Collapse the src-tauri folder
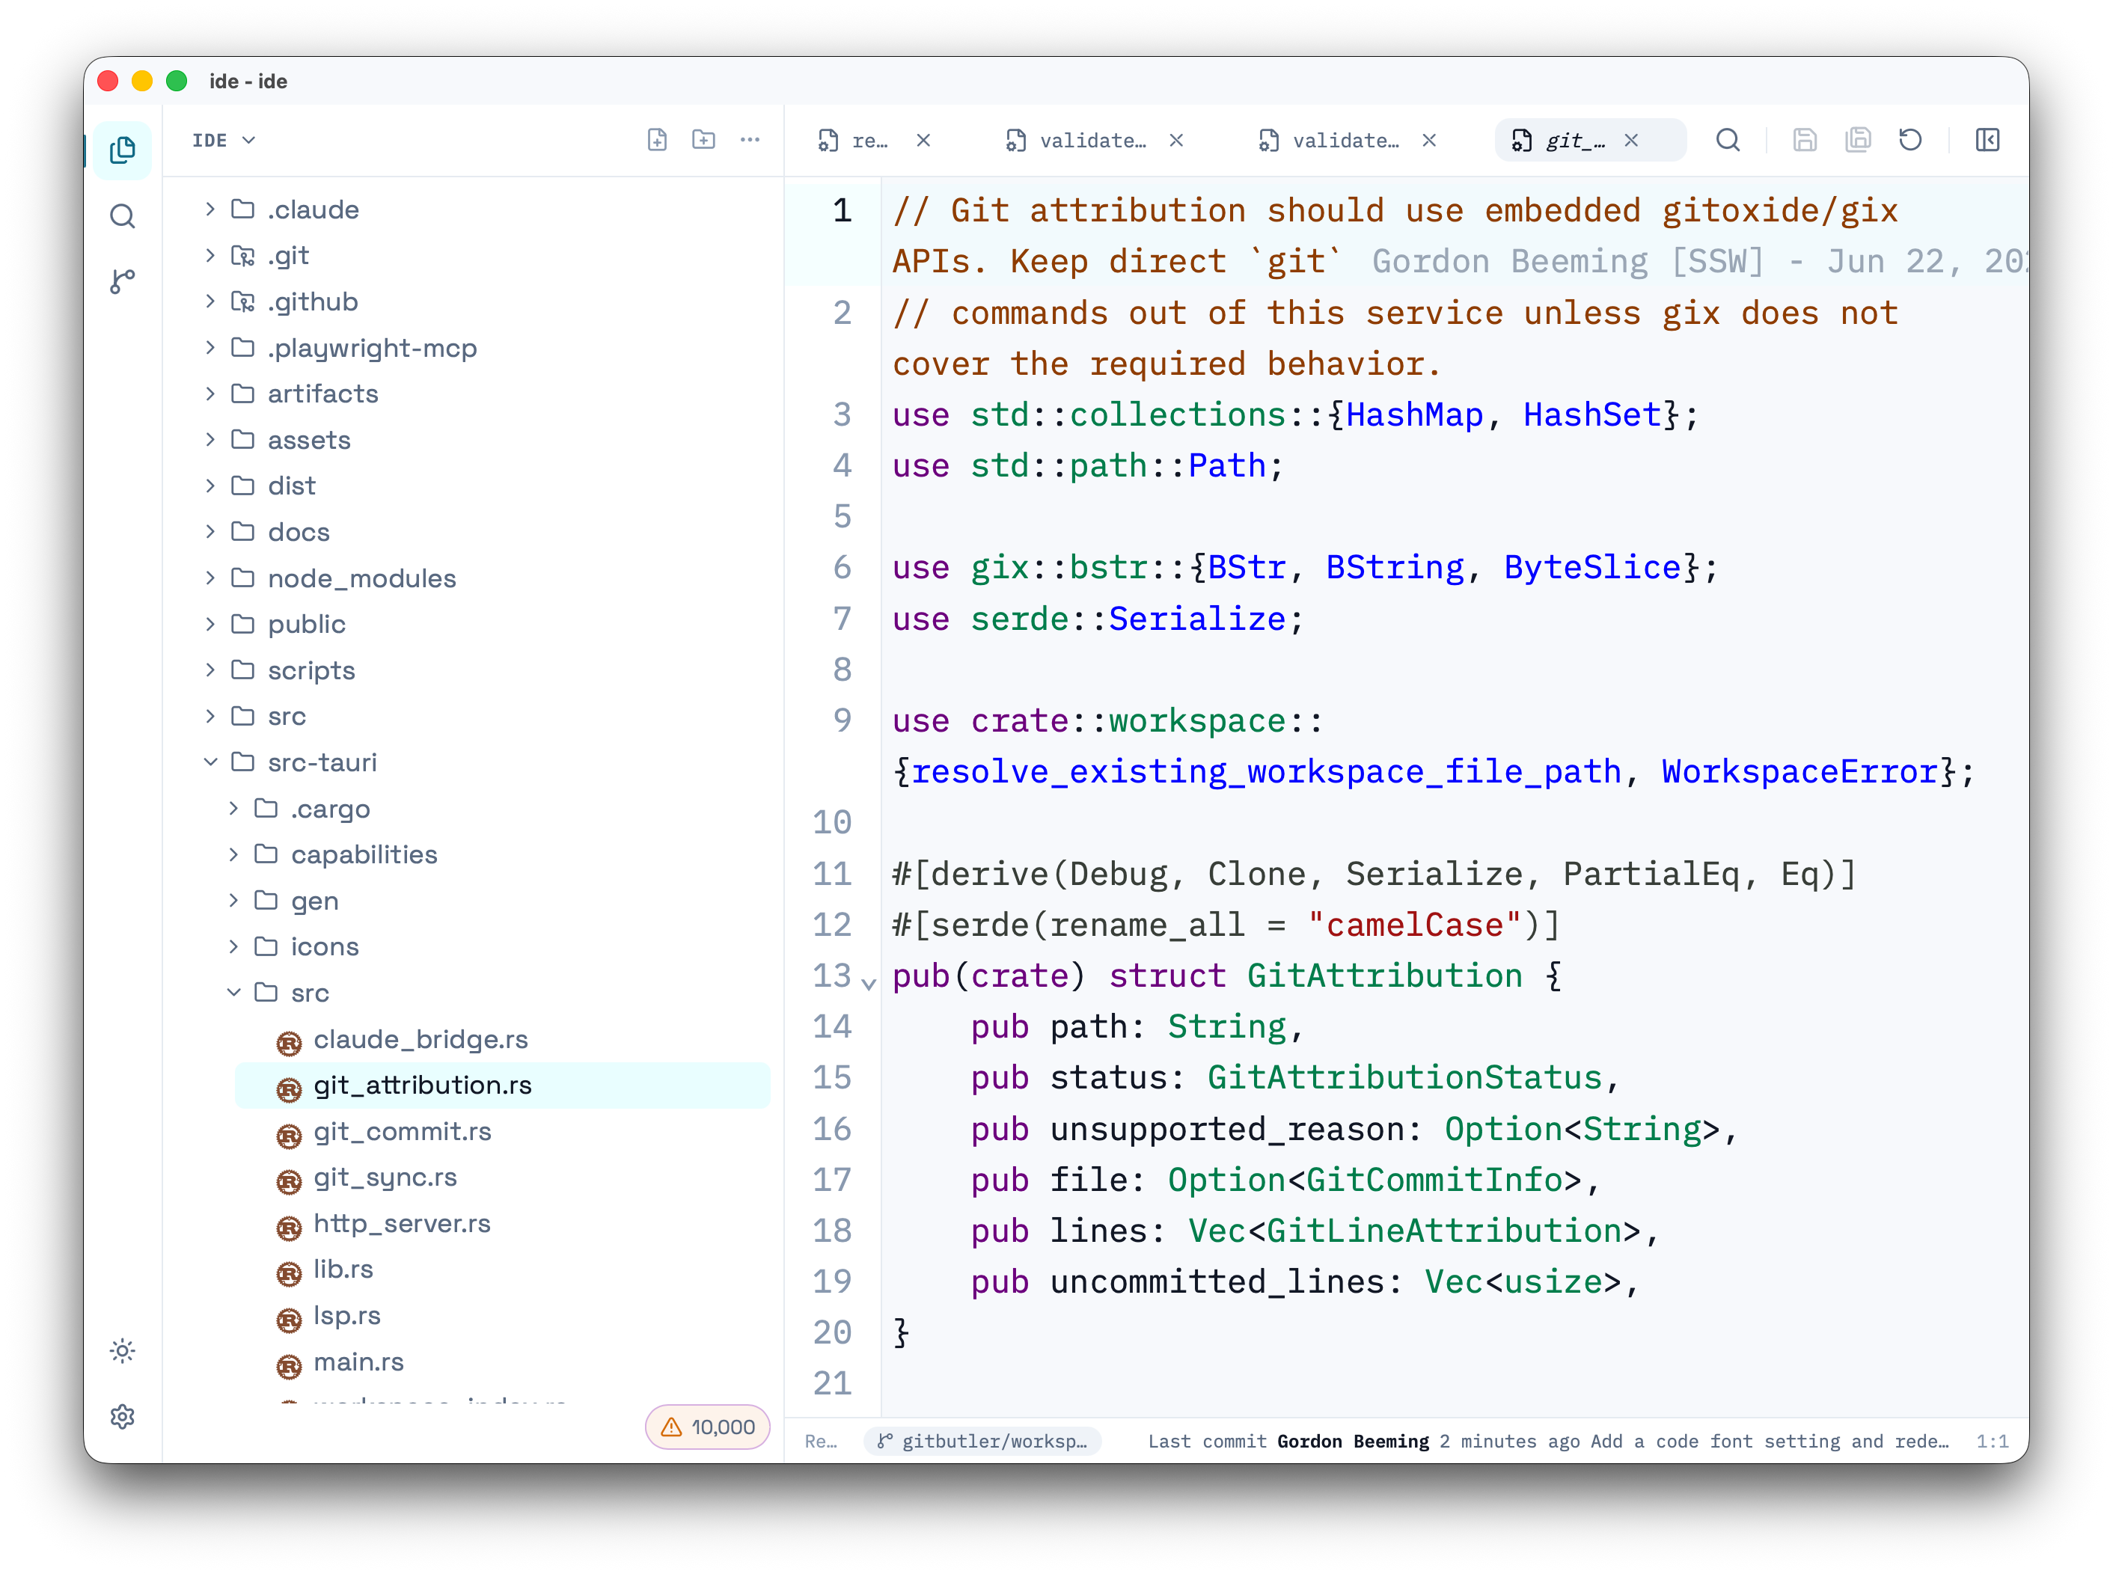 (x=210, y=762)
